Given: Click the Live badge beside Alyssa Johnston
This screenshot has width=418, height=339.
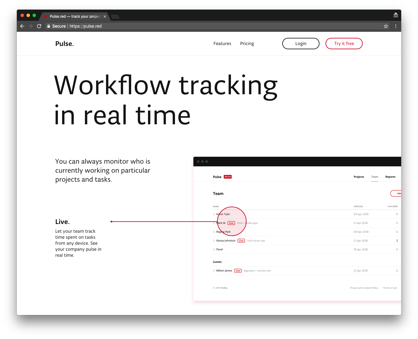Looking at the screenshot, I should (x=241, y=241).
